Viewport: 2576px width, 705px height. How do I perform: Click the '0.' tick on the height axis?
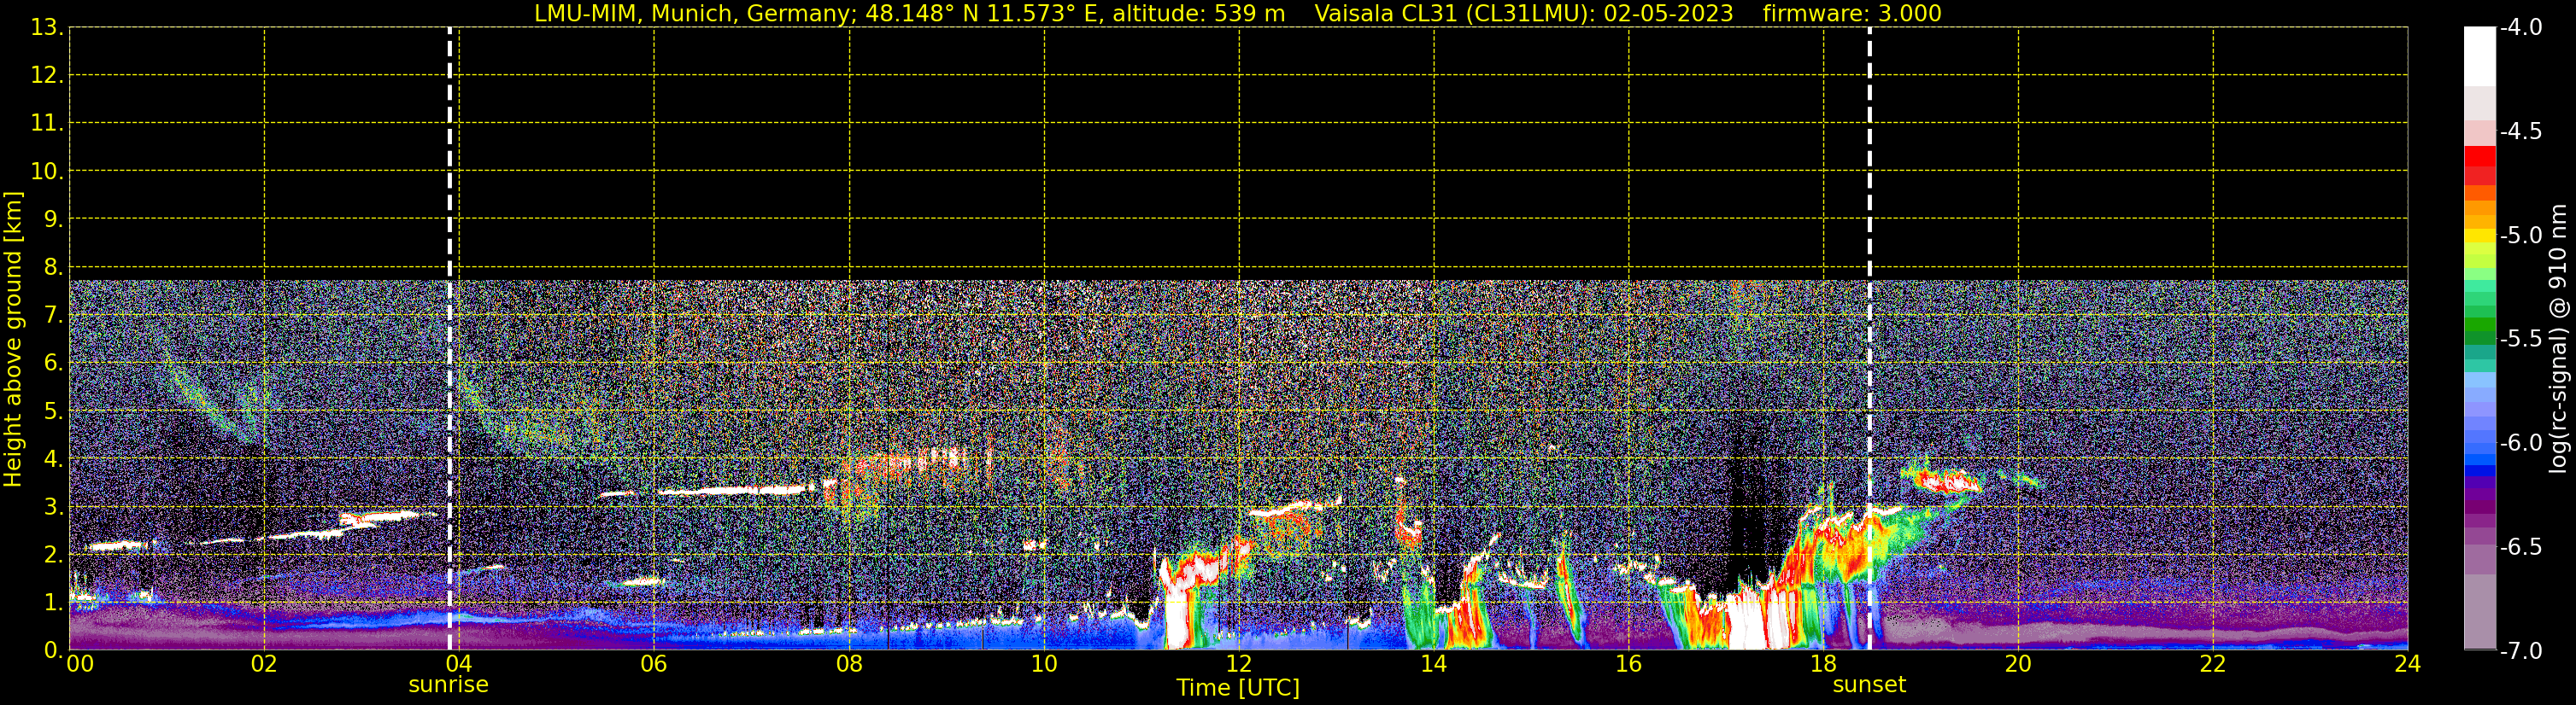[x=52, y=651]
